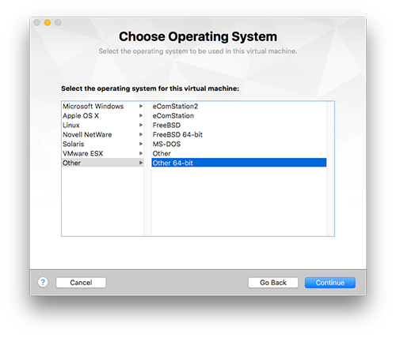The height and width of the screenshot is (338, 396).
Task: Click arrow next to Other category
Action: (141, 163)
